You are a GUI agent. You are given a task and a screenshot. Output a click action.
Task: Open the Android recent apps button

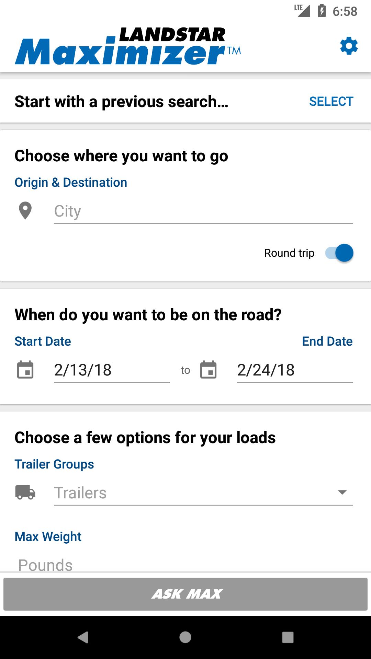coord(288,637)
